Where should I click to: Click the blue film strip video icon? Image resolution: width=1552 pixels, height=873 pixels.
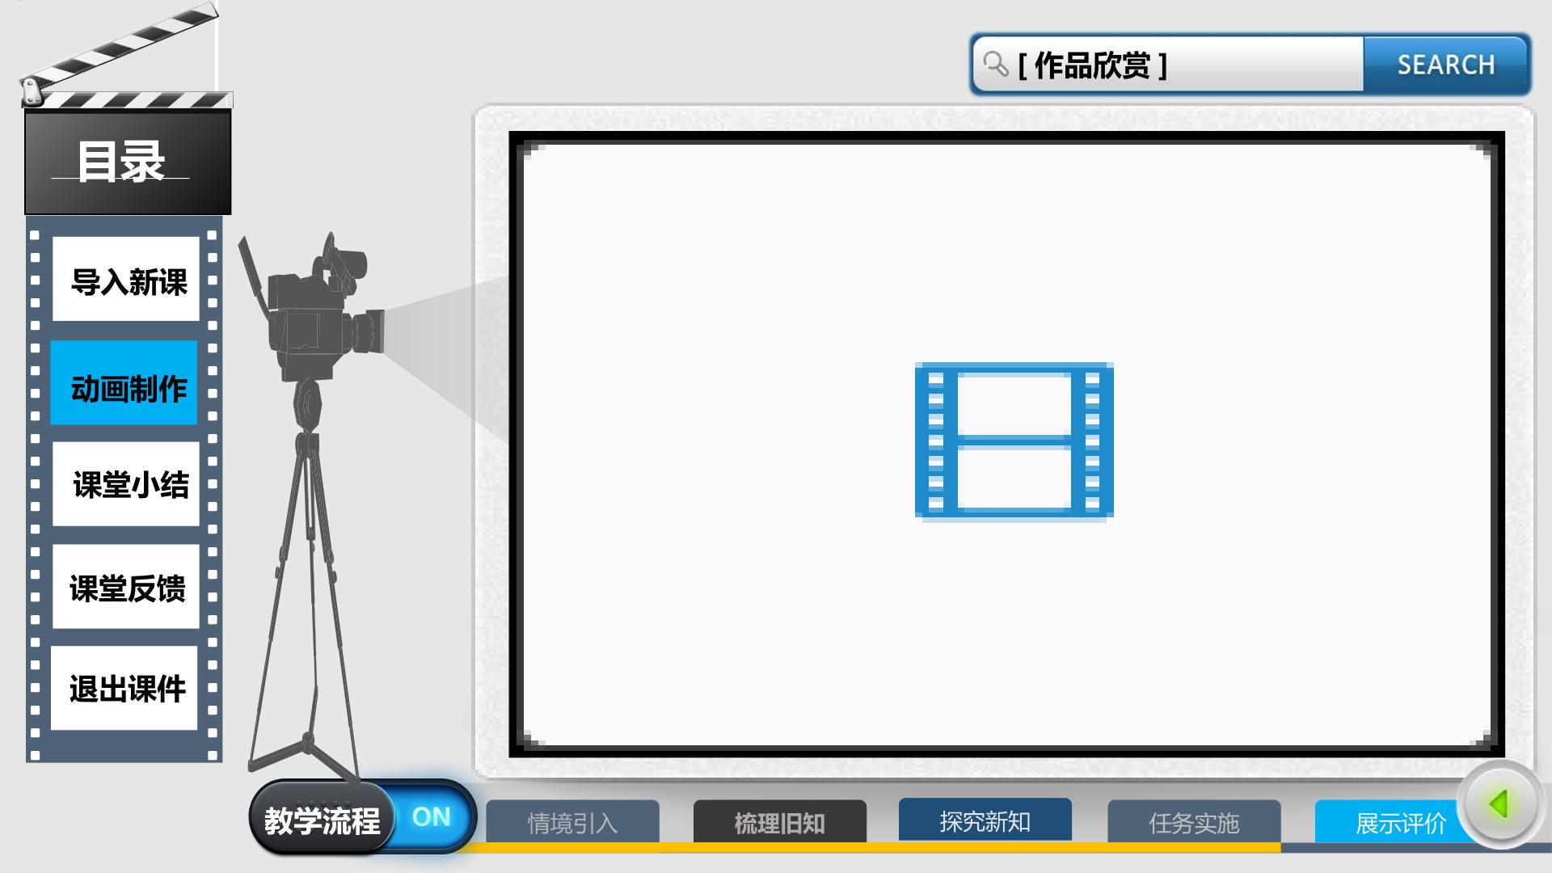[1014, 440]
